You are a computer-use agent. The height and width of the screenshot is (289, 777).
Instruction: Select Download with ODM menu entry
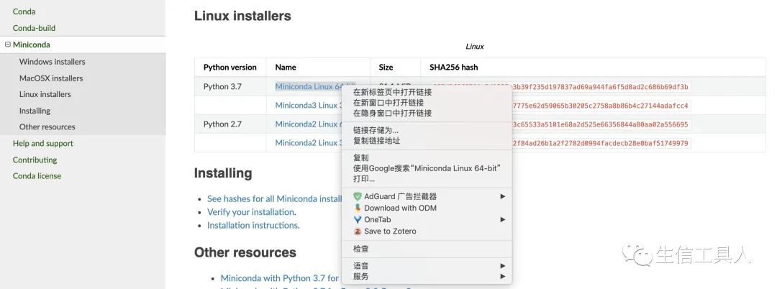(x=401, y=208)
